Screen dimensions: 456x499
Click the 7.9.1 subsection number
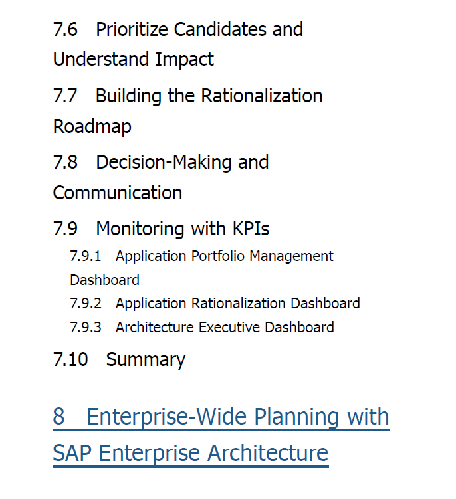85,256
